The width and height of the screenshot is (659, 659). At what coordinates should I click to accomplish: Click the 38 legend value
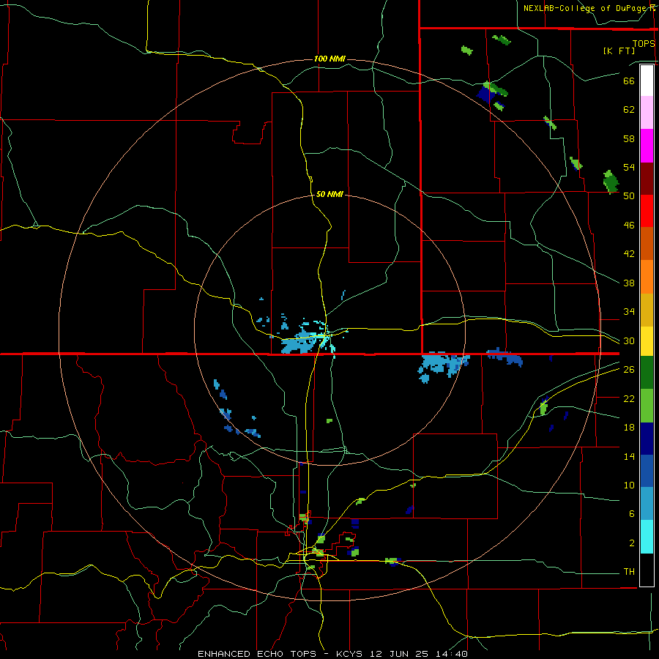point(629,283)
